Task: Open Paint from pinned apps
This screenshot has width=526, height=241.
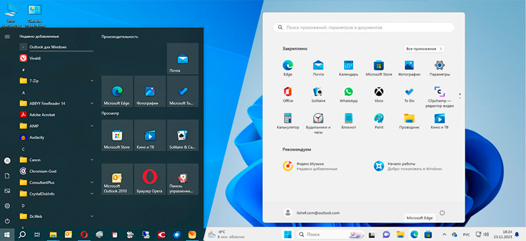Action: 378,121
